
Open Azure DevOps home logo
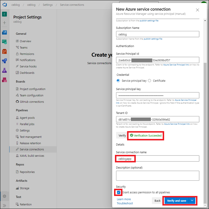(x=5, y=5)
